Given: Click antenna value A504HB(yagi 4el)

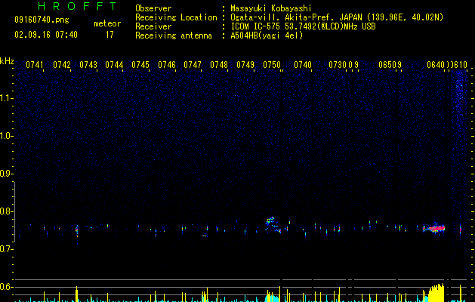Looking at the screenshot, I should 267,35.
